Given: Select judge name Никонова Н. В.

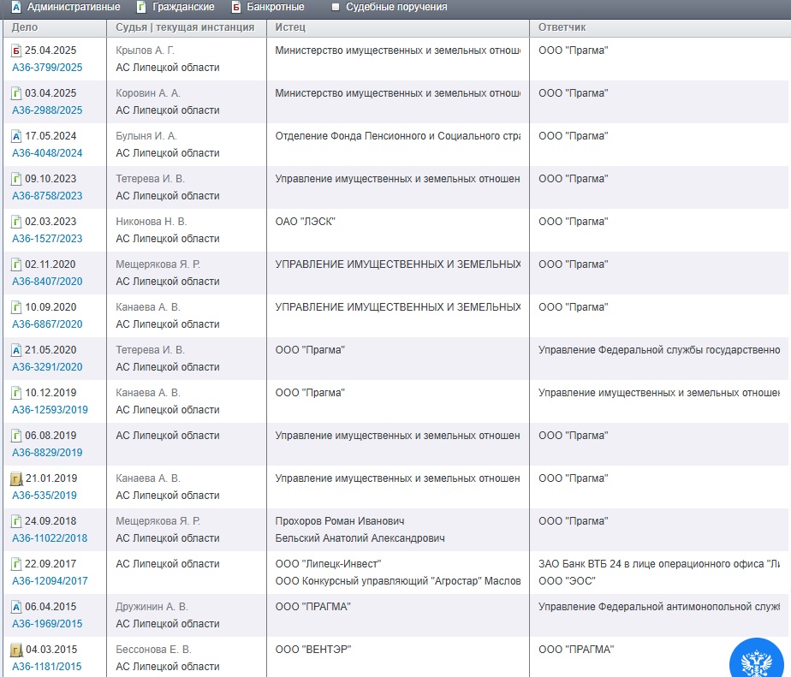Looking at the screenshot, I should click(x=152, y=222).
